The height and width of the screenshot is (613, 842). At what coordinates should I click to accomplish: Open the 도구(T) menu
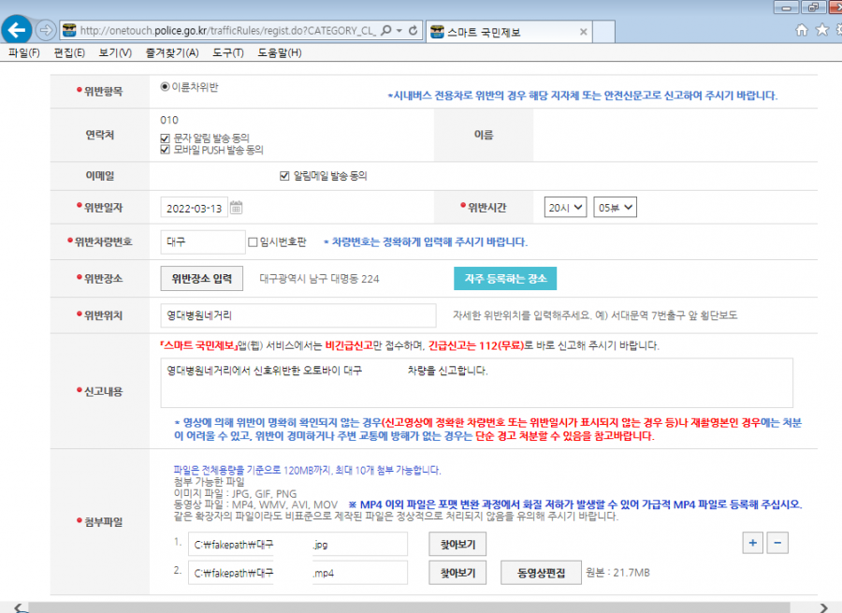click(227, 52)
